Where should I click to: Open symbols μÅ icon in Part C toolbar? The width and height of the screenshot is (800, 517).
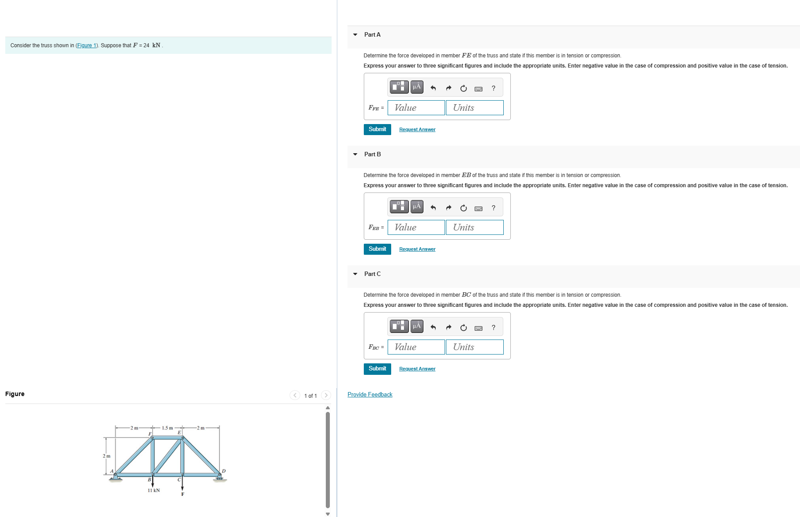417,326
